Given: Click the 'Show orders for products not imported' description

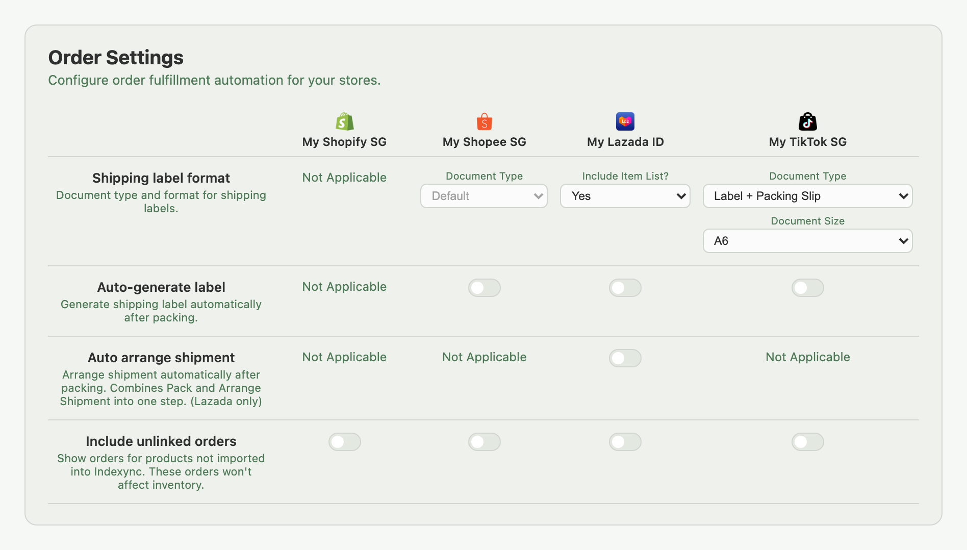Looking at the screenshot, I should point(161,471).
